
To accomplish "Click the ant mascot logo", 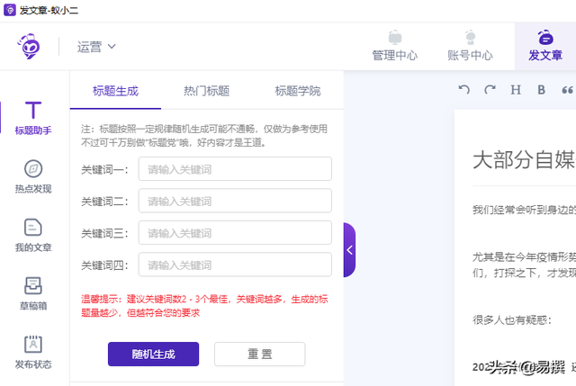I will pyautogui.click(x=29, y=46).
